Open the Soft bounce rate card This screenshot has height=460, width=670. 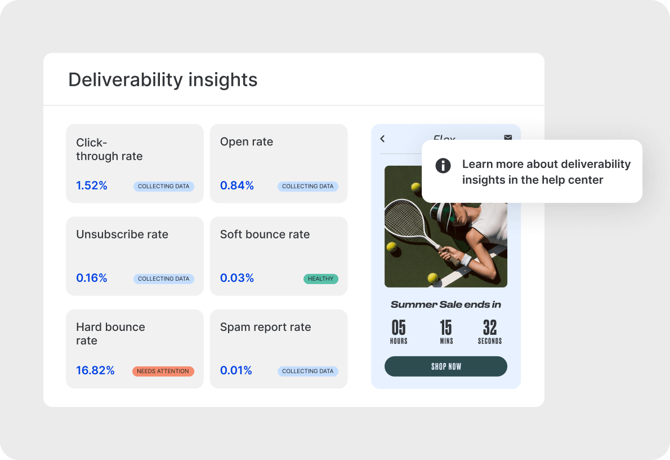pyautogui.click(x=279, y=256)
